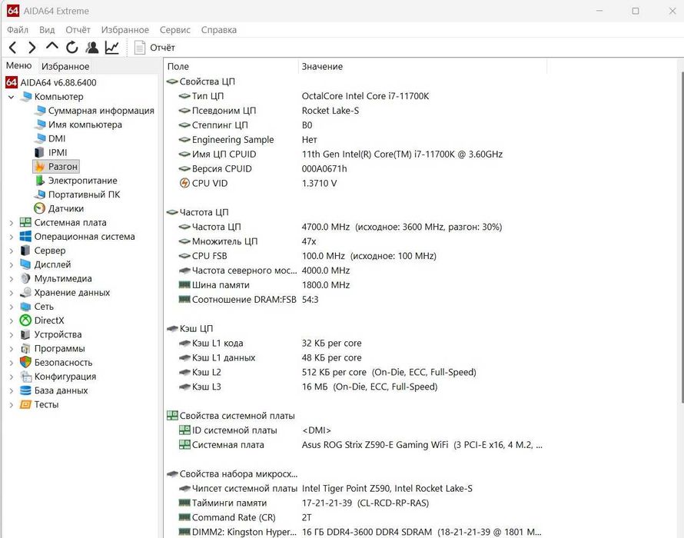This screenshot has width=684, height=538.
Task: Click the Отчёт report toolbar button
Action: coord(154,47)
